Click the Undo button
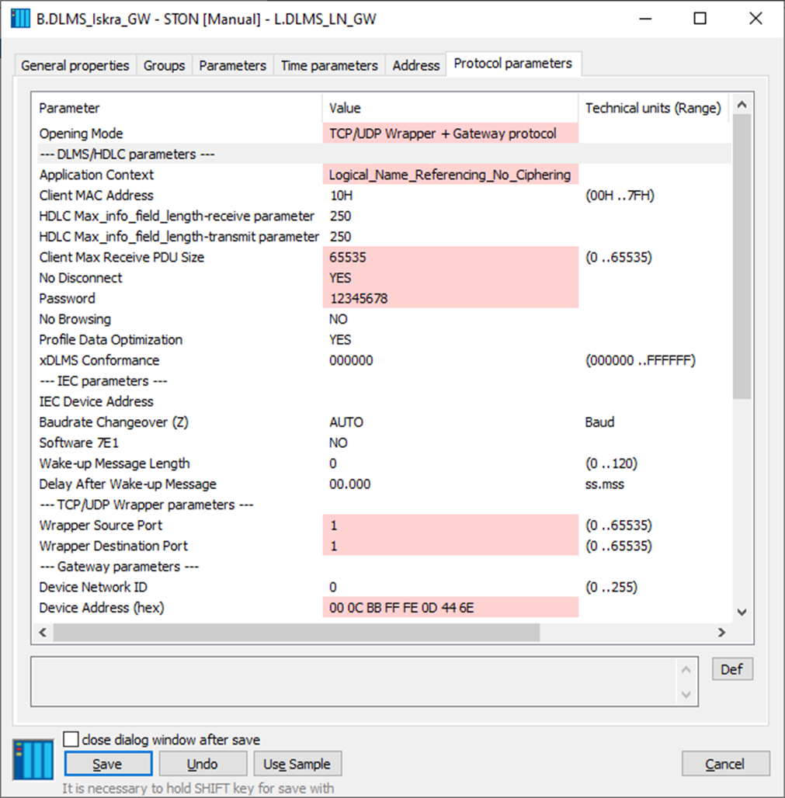Viewport: 785px width, 798px height. point(203,764)
